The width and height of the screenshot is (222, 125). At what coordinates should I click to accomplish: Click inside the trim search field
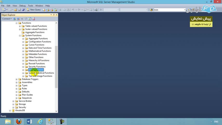tap(169, 10)
